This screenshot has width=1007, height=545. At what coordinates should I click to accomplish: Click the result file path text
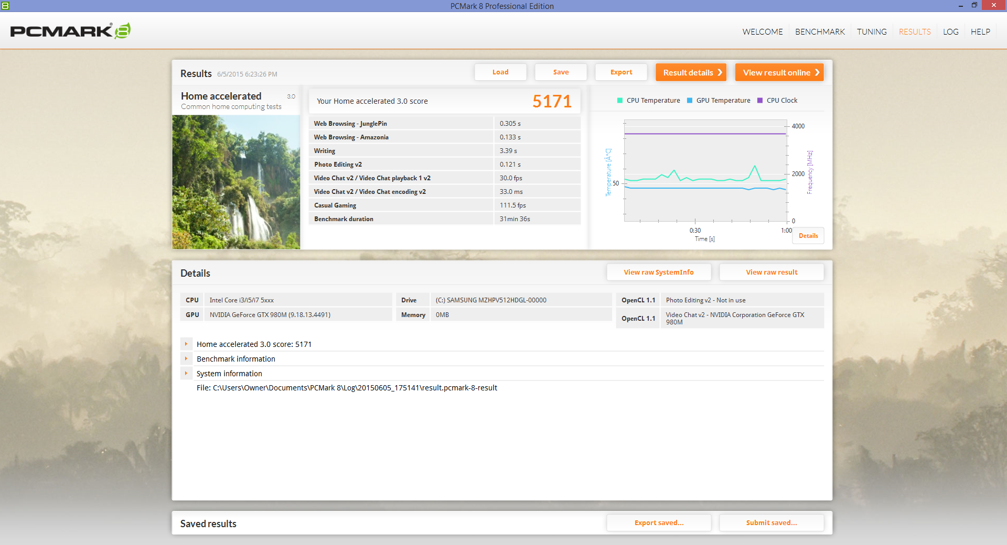[x=347, y=388]
